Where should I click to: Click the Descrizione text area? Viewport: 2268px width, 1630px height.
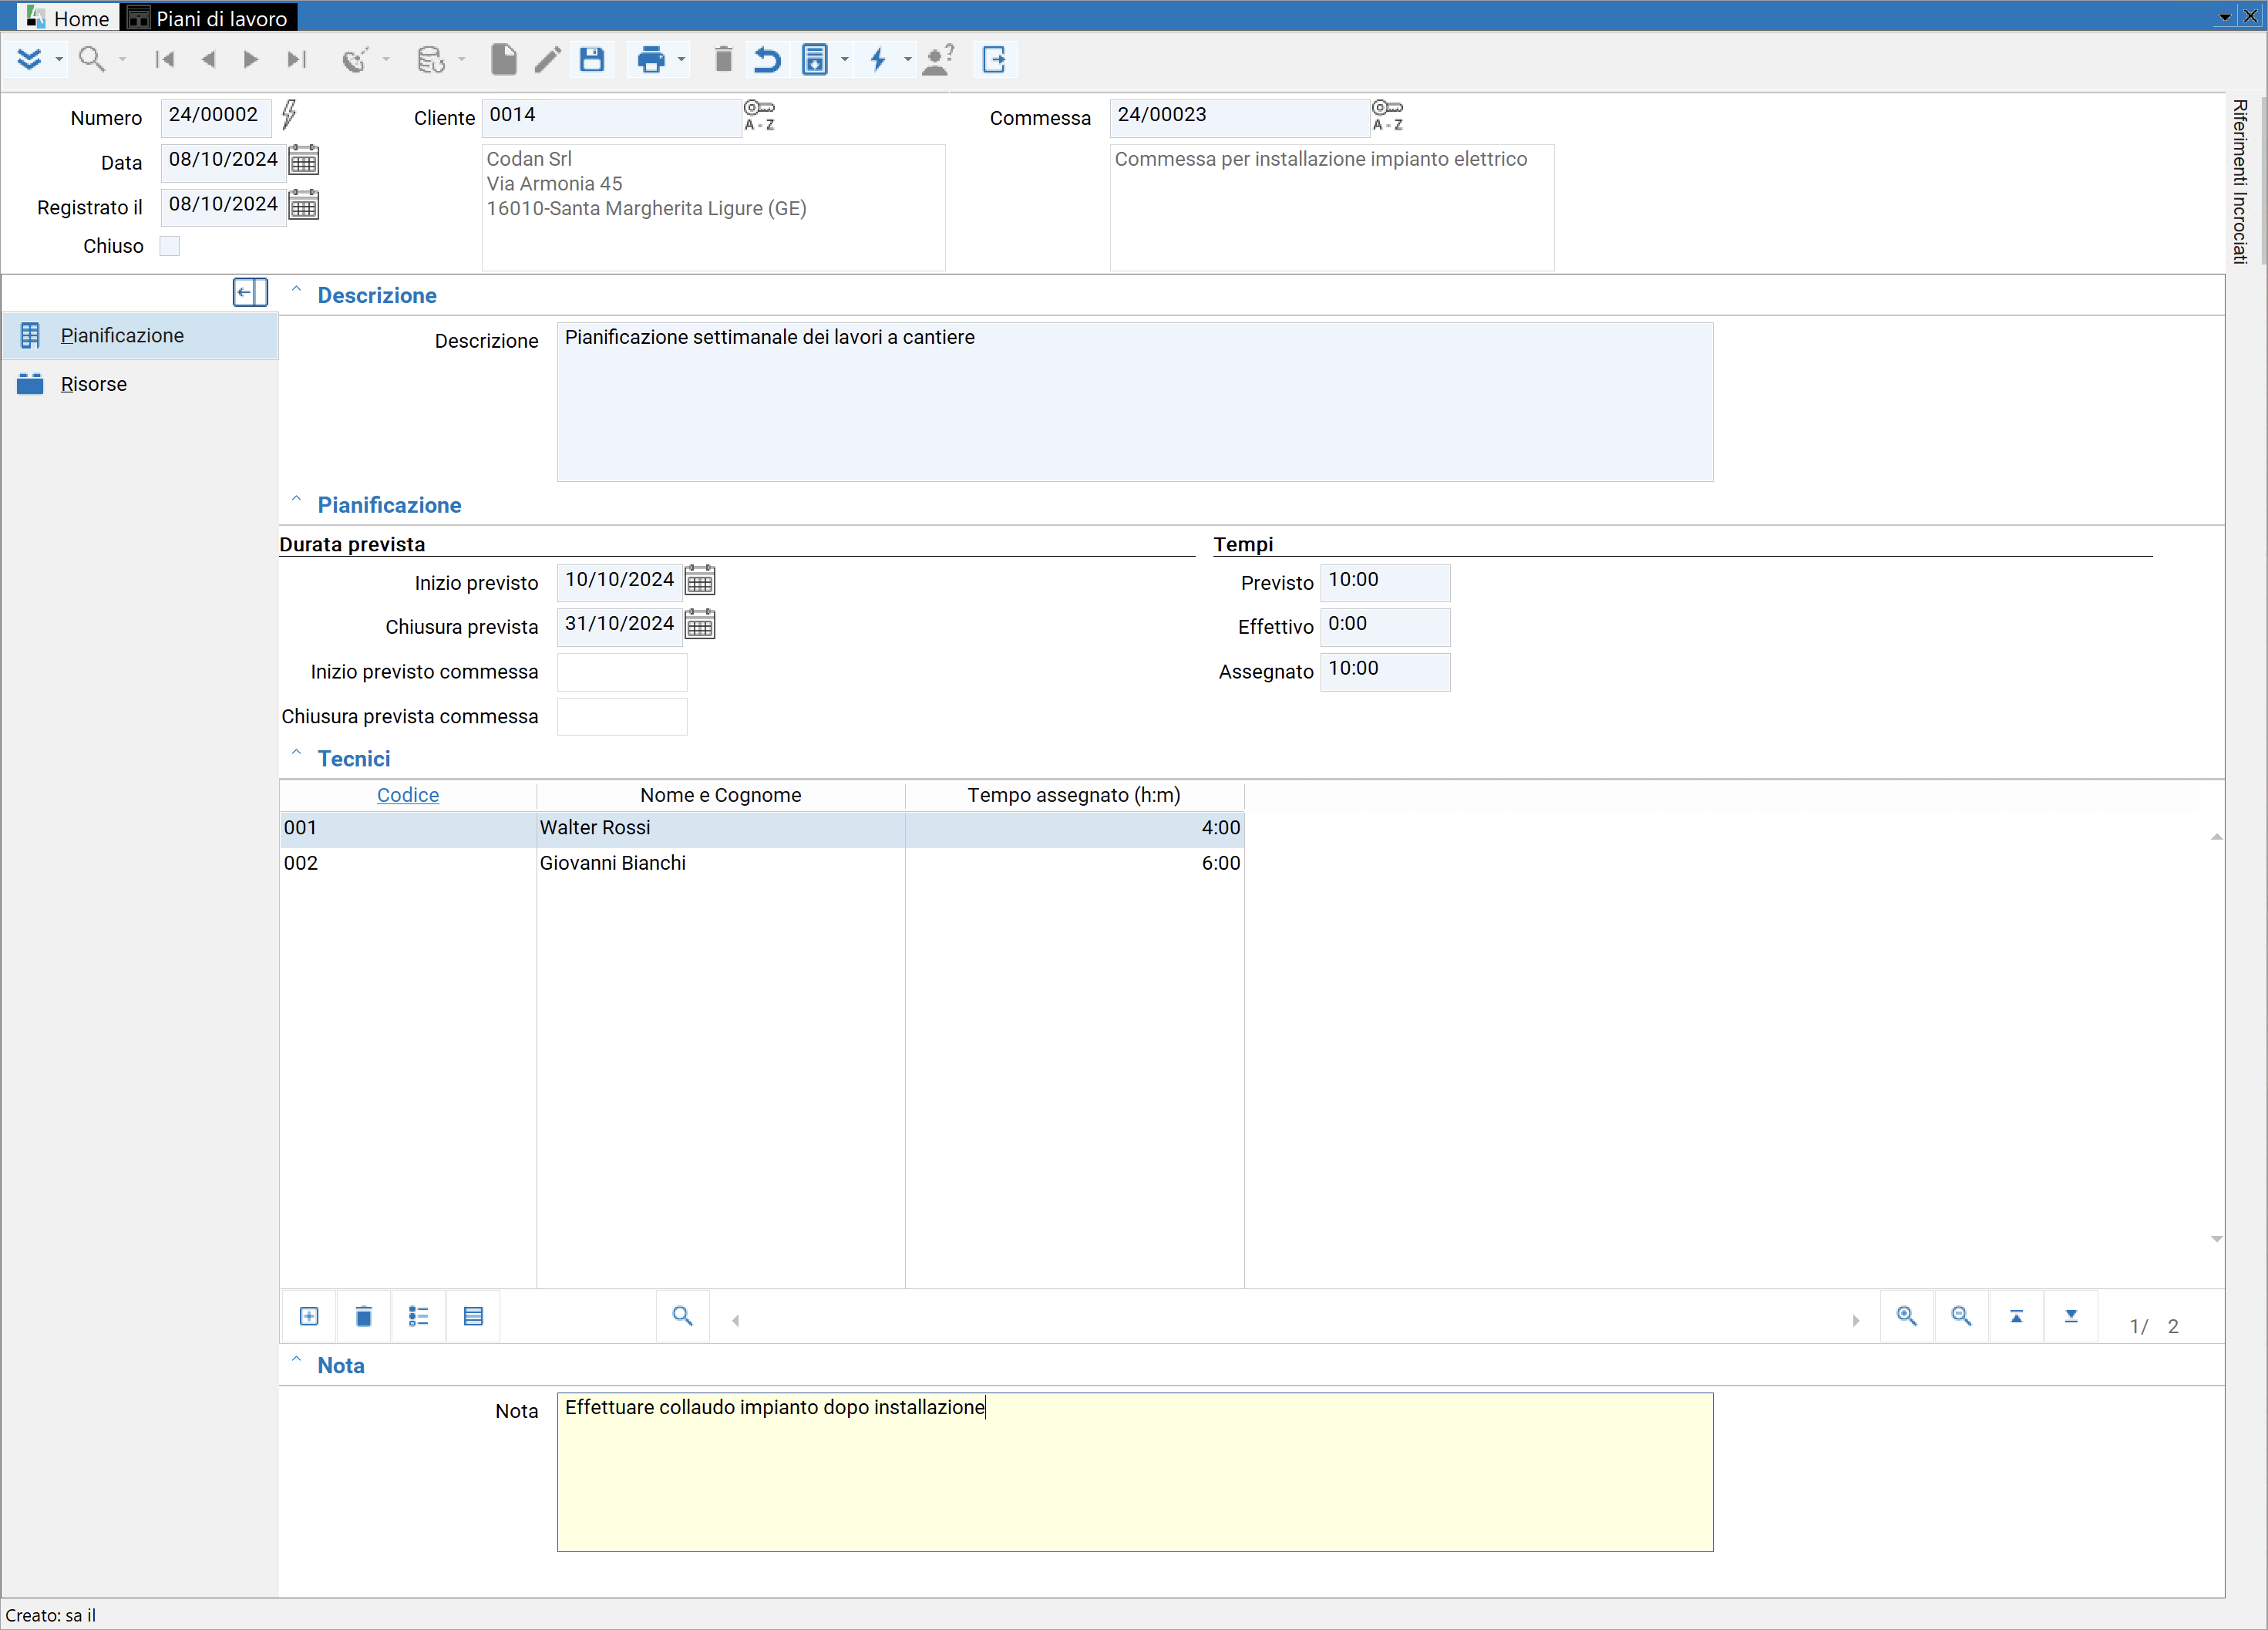click(1134, 402)
